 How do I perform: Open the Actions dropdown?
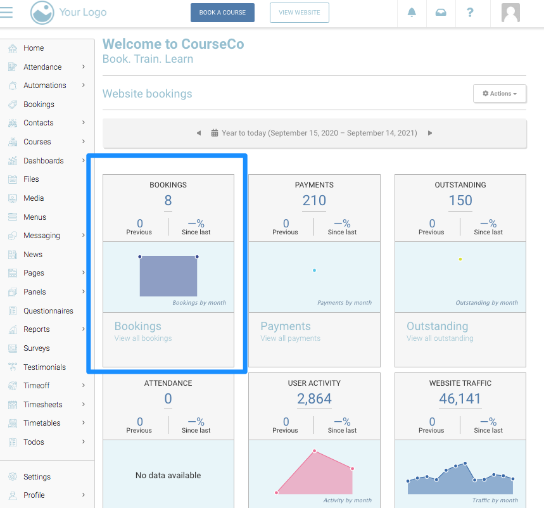pyautogui.click(x=500, y=94)
